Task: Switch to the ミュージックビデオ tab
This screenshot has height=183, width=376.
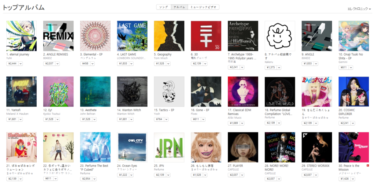Action: click(x=203, y=7)
